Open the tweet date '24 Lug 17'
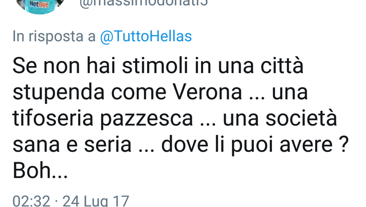Screen dimensions: 366x207 tap(96, 201)
